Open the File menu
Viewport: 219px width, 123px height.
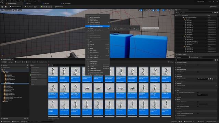pyautogui.click(x=7, y=1)
